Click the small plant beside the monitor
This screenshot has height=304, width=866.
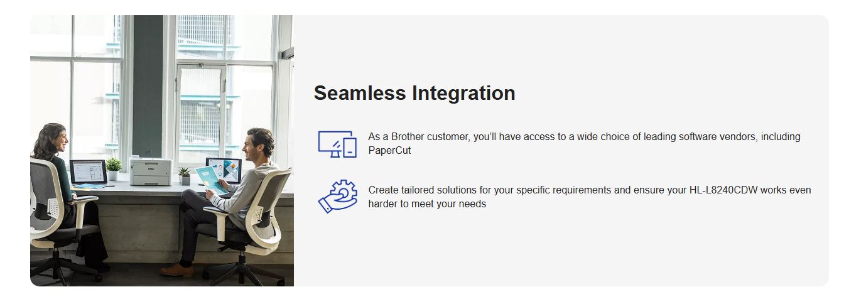pos(185,175)
